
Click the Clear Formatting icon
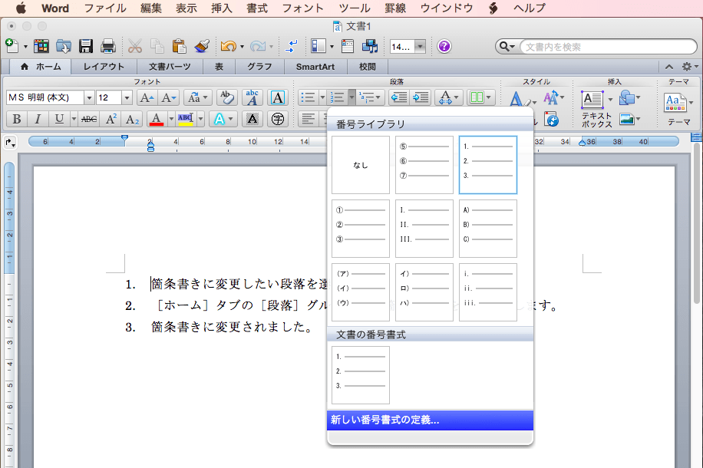(x=227, y=97)
